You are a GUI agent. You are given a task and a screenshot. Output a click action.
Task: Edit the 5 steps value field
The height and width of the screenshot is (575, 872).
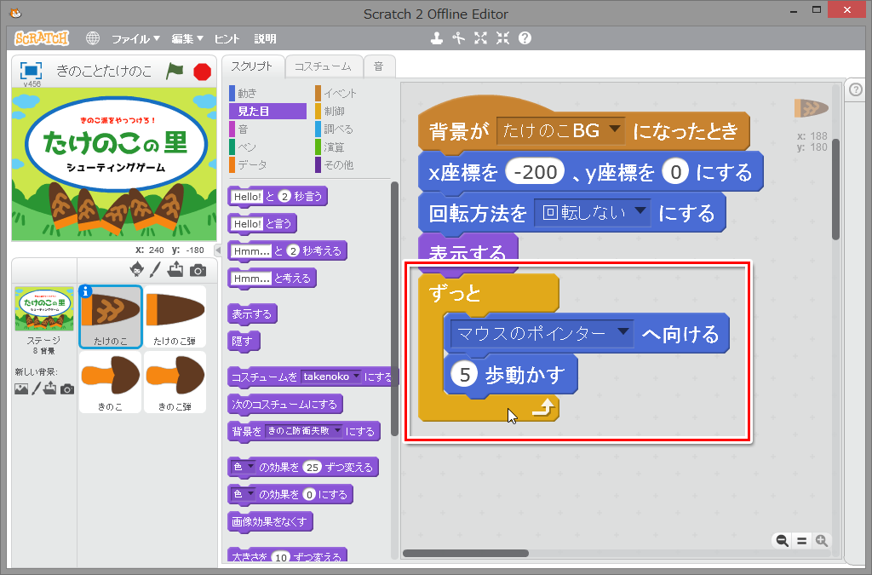pos(464,375)
